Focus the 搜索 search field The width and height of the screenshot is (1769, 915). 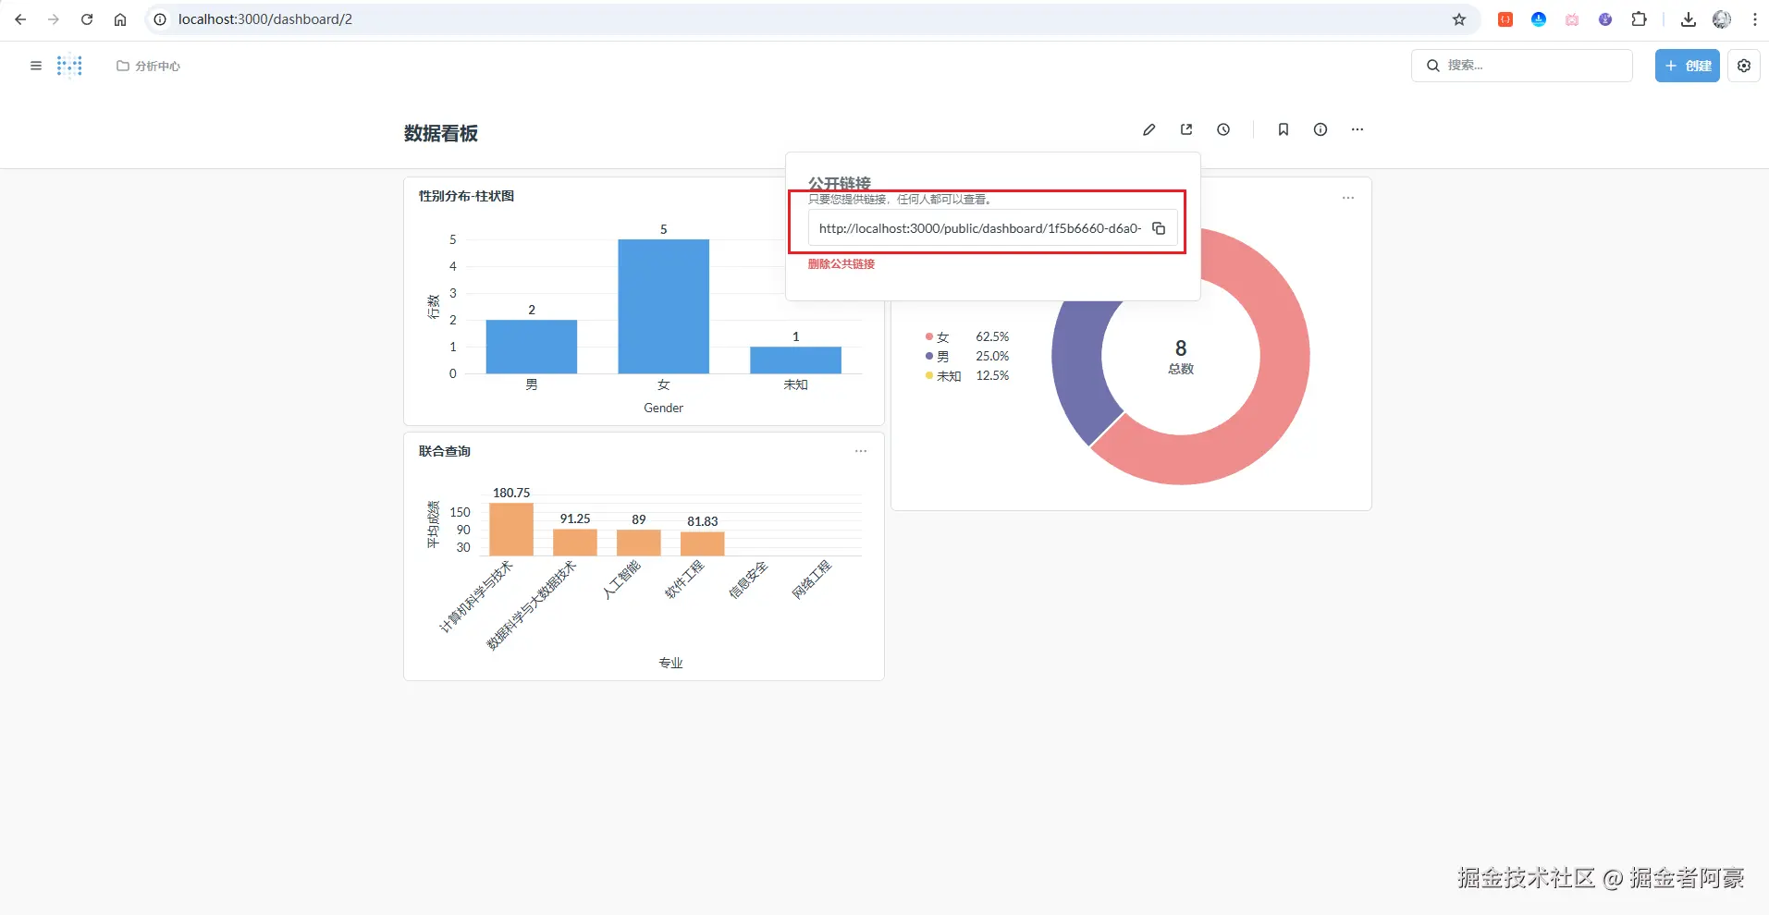[x=1522, y=66]
